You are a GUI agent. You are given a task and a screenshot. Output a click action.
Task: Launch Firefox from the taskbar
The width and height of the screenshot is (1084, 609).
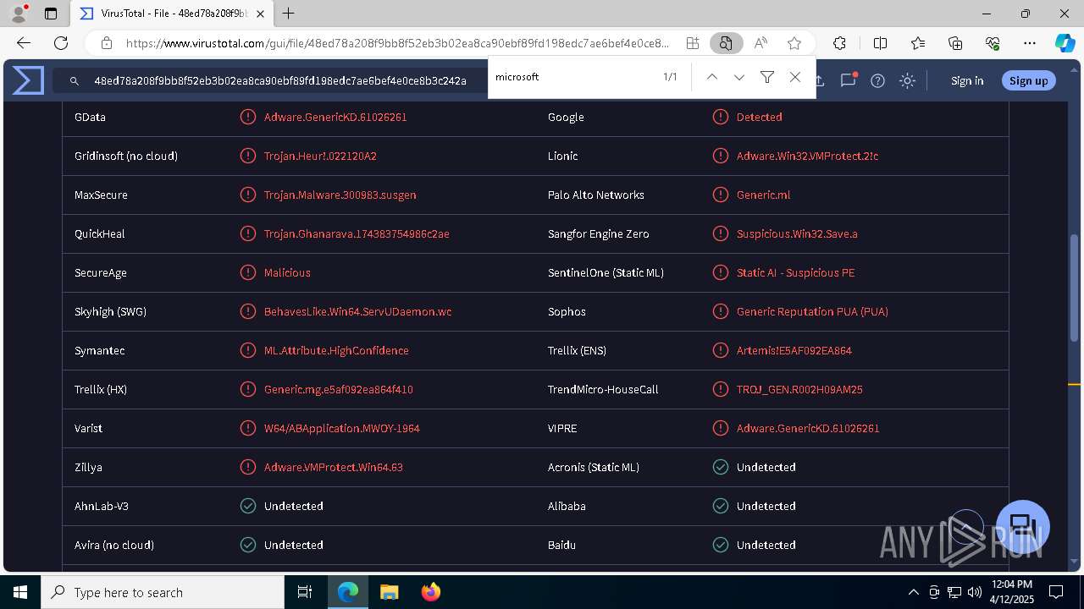tap(431, 592)
